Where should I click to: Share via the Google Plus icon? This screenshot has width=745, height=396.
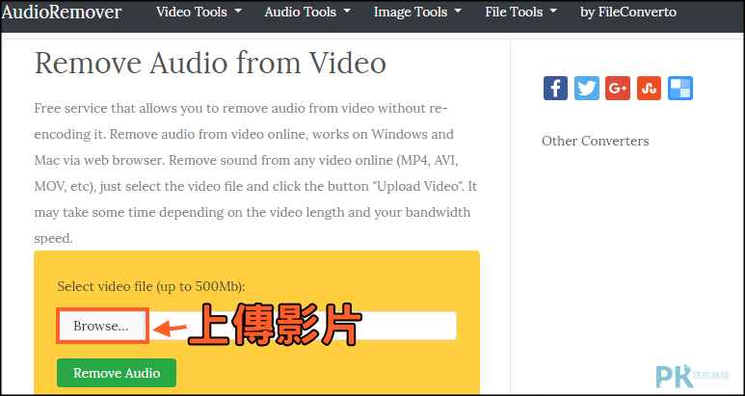(618, 88)
